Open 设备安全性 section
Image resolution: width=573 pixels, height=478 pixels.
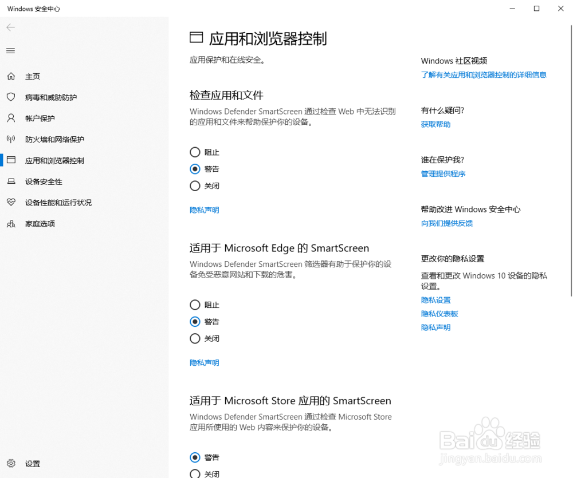(44, 181)
